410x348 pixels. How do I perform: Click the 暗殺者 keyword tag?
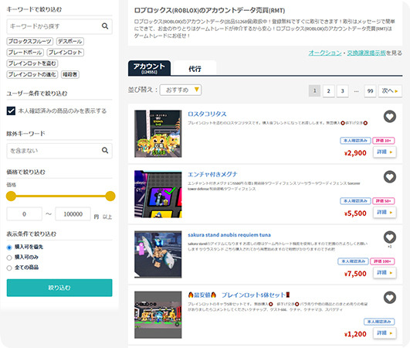tap(70, 74)
